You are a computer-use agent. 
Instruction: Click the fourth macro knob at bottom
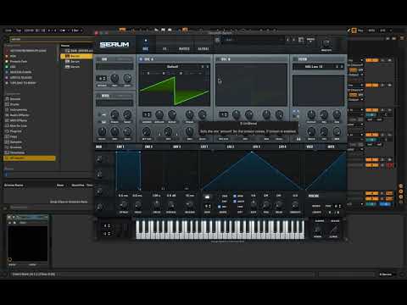click(x=99, y=207)
